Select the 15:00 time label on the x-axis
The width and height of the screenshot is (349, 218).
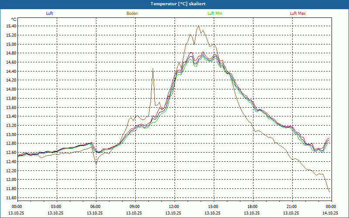point(213,207)
